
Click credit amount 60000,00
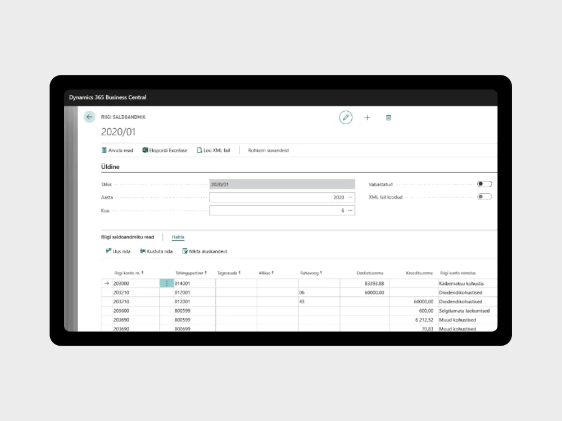pos(414,302)
